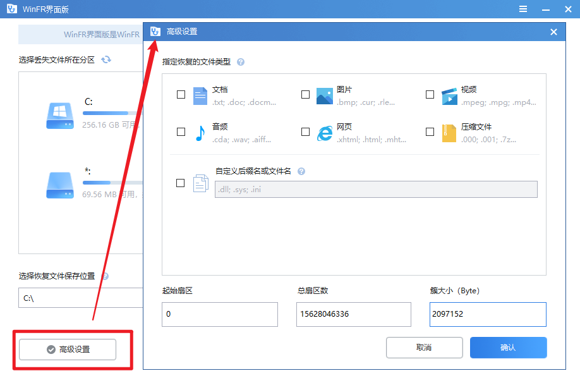
Task: Click the C:\ save location field
Action: click(x=81, y=298)
